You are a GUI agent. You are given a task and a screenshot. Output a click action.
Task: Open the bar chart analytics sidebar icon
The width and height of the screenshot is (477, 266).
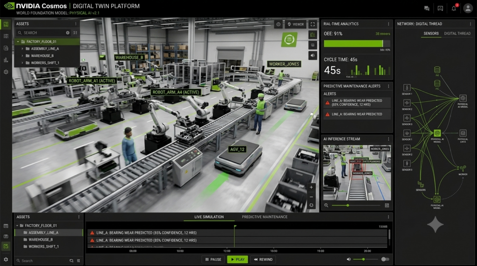click(6, 60)
